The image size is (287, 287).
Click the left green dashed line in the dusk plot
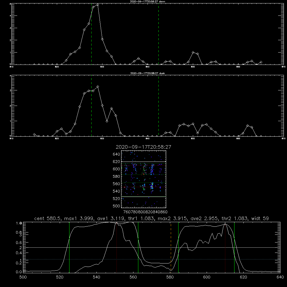tap(91, 106)
